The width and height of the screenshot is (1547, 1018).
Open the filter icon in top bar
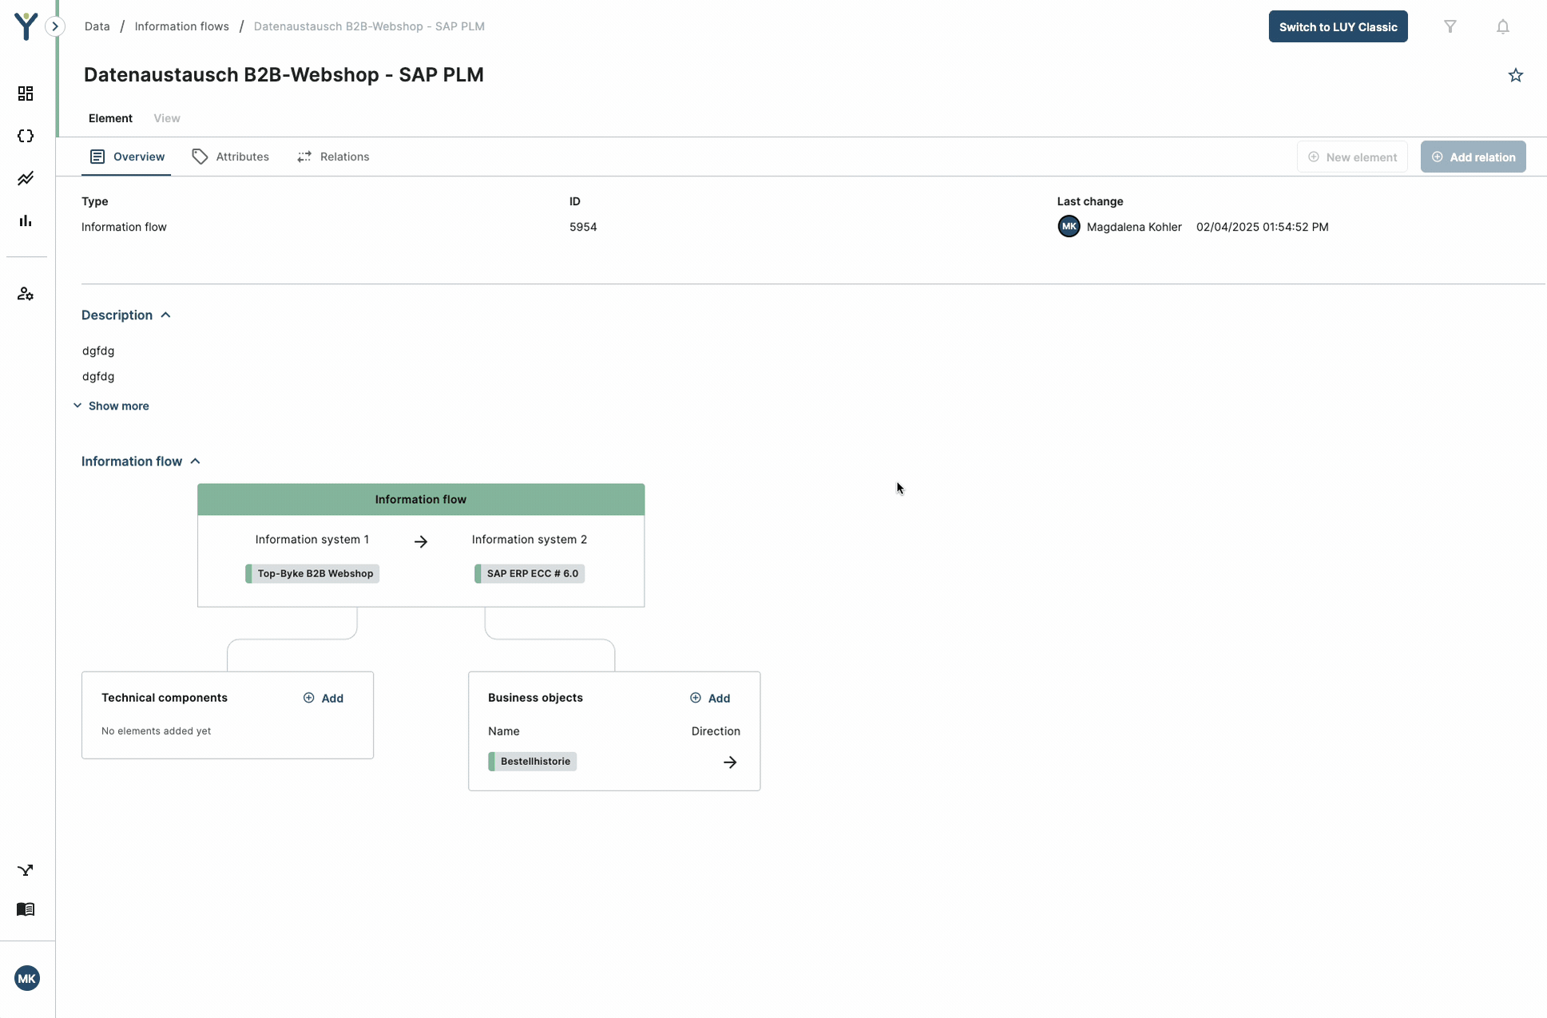[1450, 26]
